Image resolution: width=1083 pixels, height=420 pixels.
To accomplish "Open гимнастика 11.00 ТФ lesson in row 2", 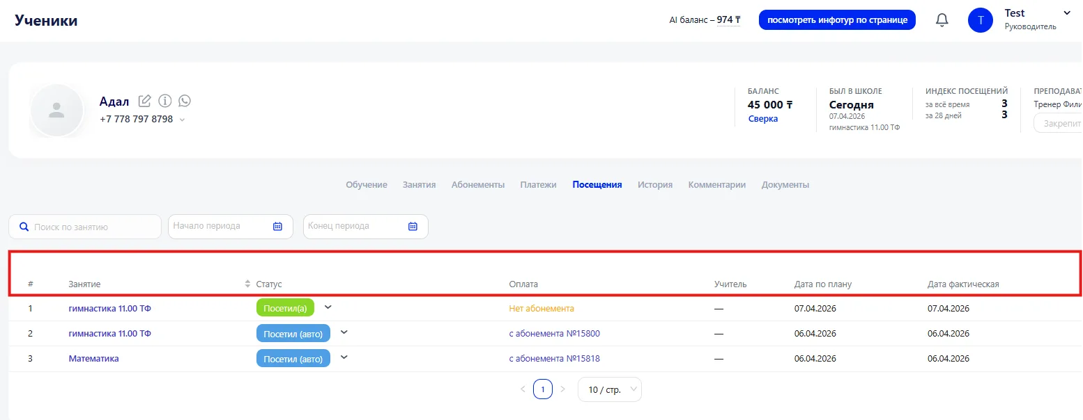I will pos(109,334).
